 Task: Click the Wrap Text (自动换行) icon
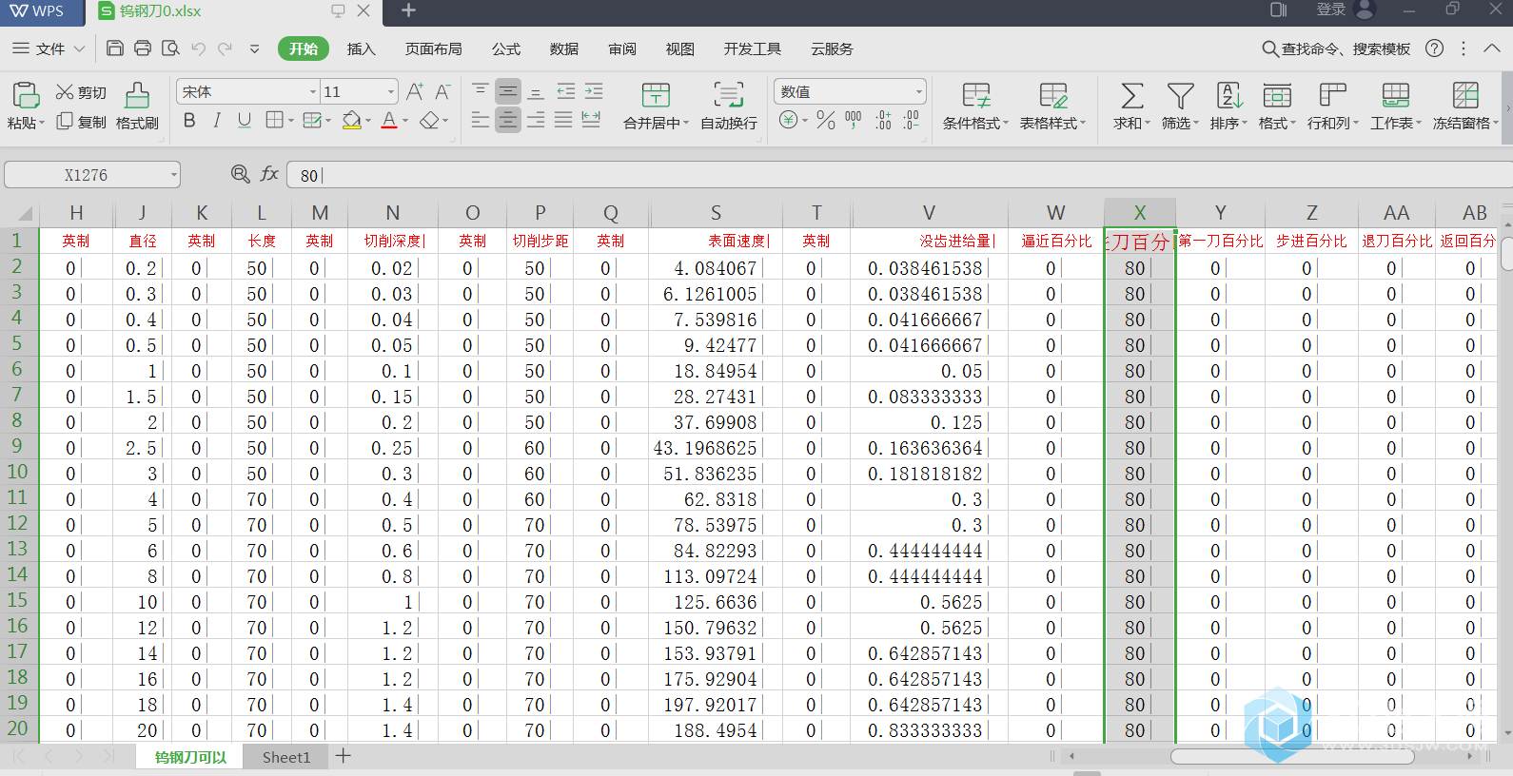(x=729, y=94)
